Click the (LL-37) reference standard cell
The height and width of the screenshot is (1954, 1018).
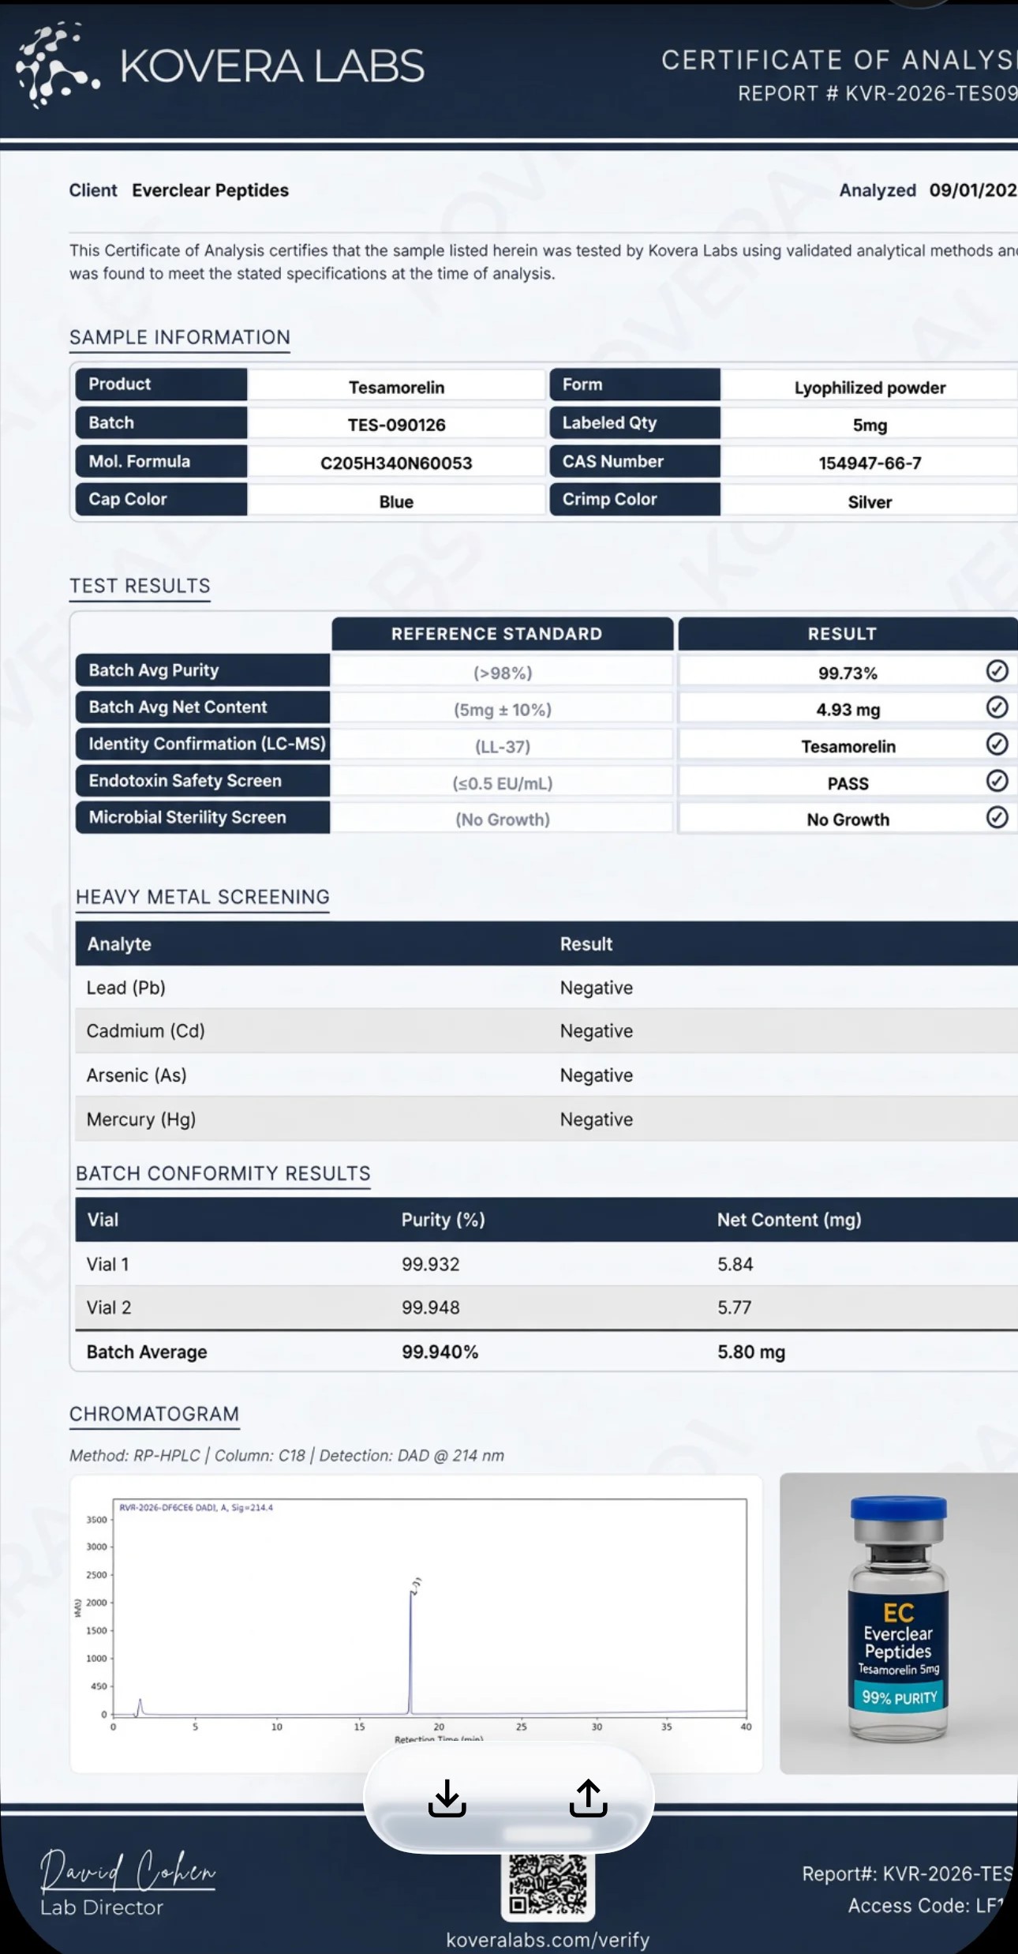point(503,746)
